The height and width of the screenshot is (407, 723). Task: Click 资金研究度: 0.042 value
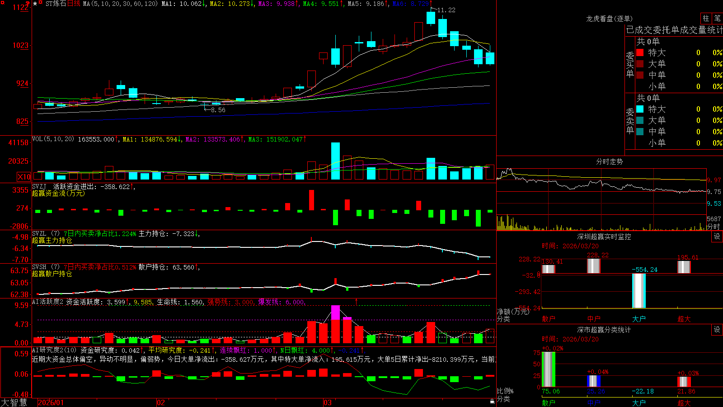click(x=112, y=350)
